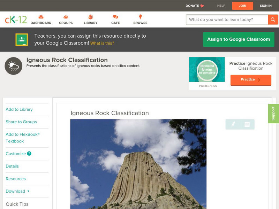Focus the 'What do you want to learn today?' field
The height and width of the screenshot is (209, 279).
[227, 20]
